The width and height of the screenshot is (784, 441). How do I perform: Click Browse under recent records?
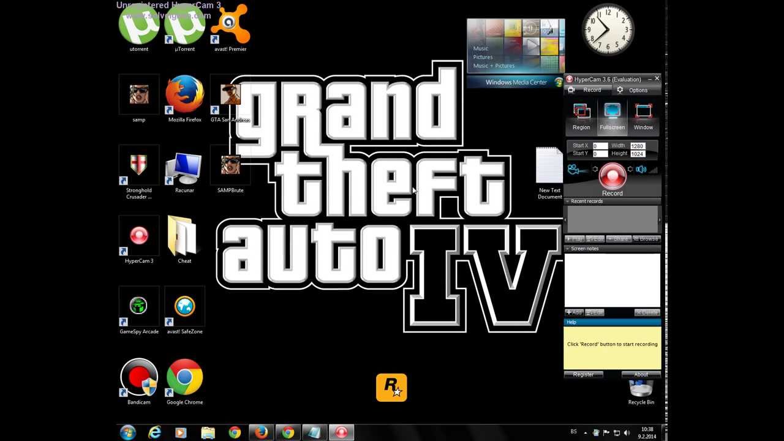tap(646, 239)
